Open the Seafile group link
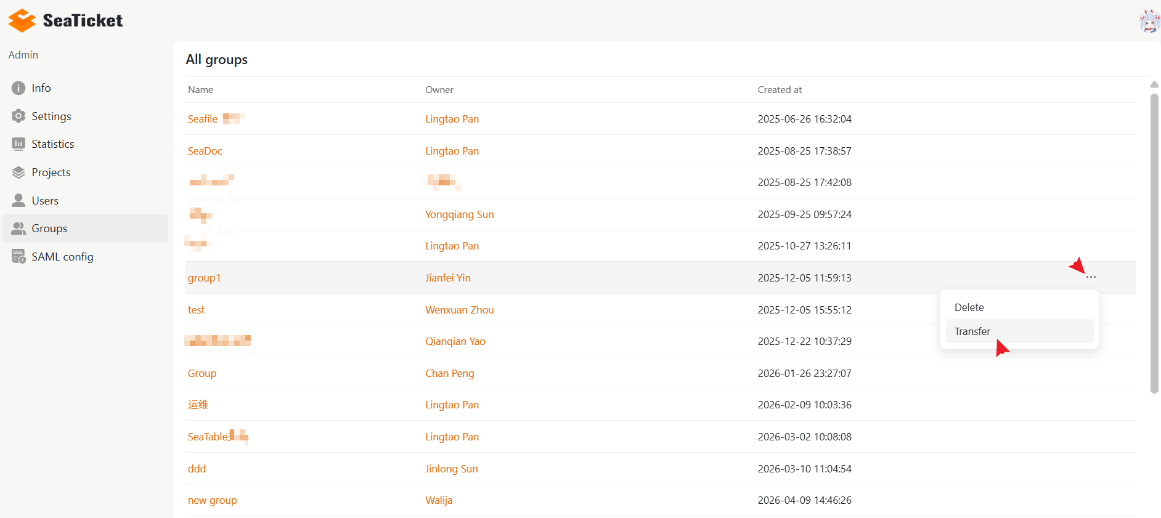Image resolution: width=1161 pixels, height=518 pixels. (x=203, y=119)
